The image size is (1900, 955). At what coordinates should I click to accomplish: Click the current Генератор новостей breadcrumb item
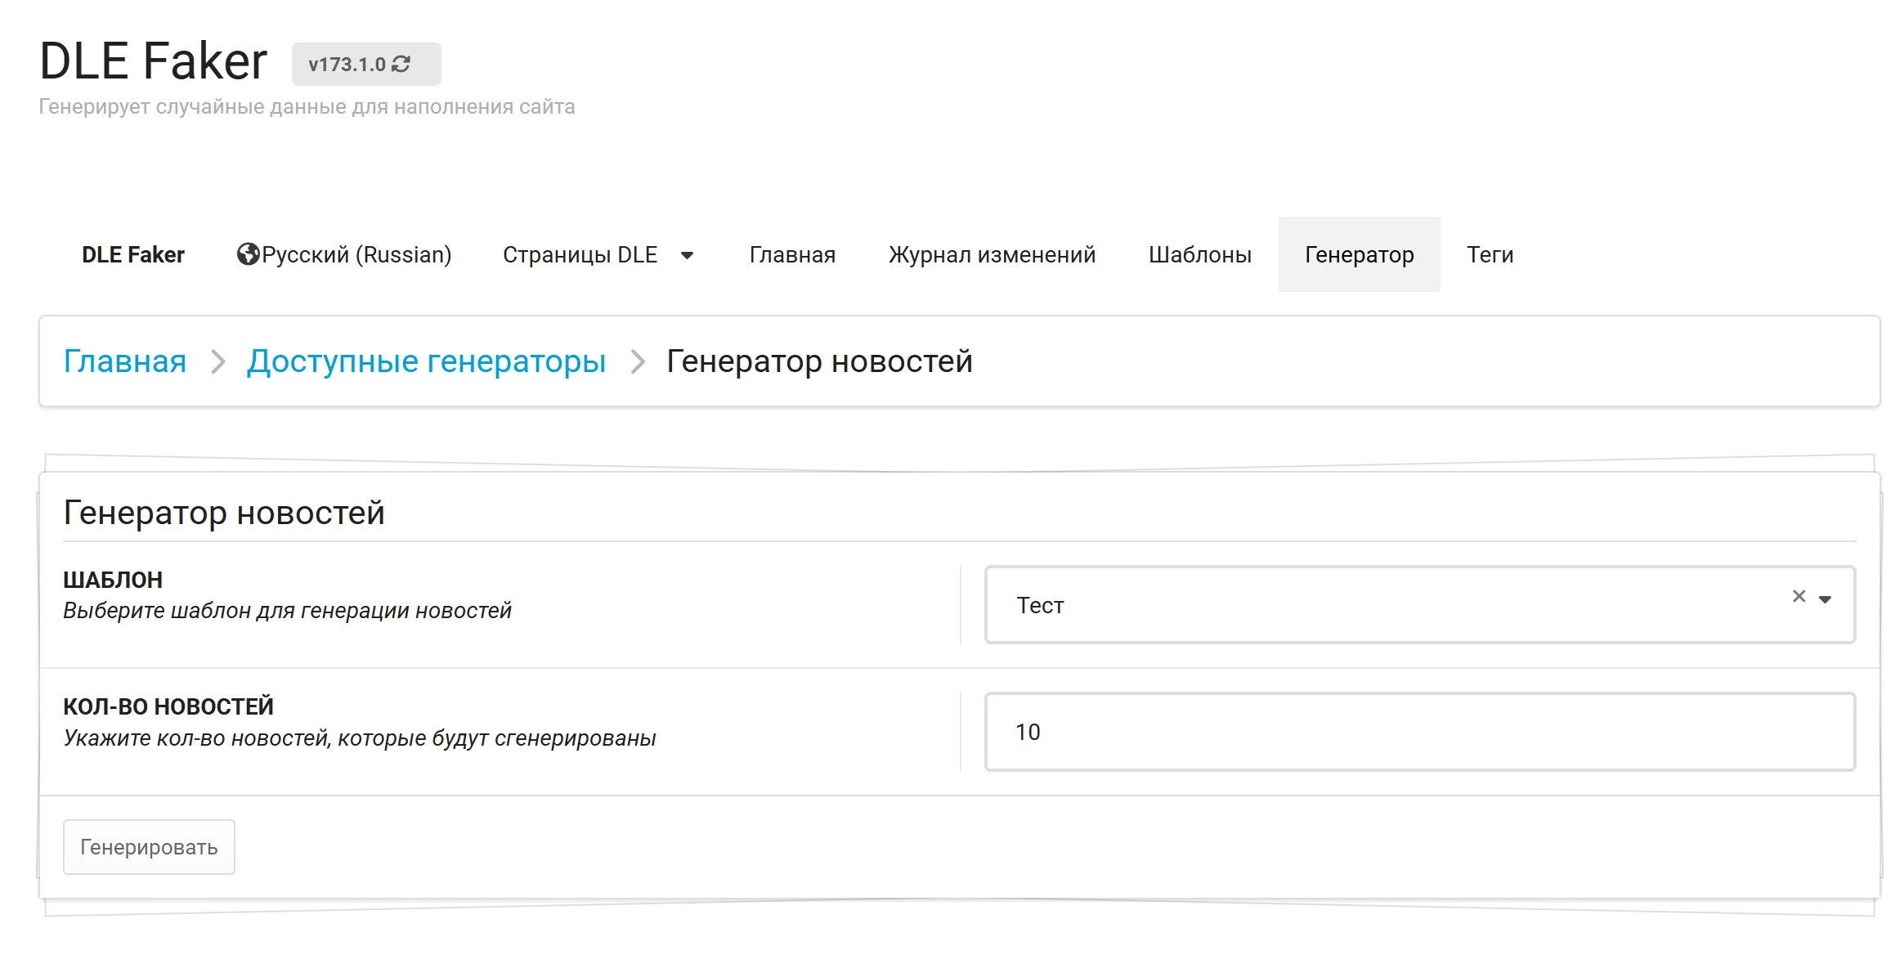[819, 361]
